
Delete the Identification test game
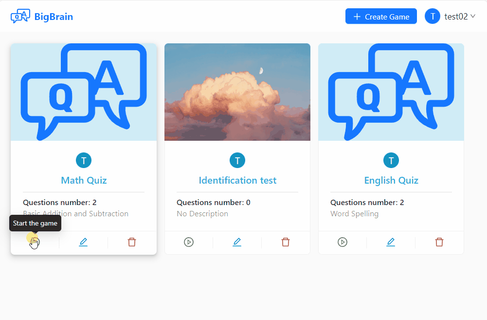tap(286, 242)
